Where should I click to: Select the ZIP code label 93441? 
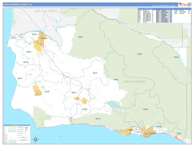click(x=95, y=73)
